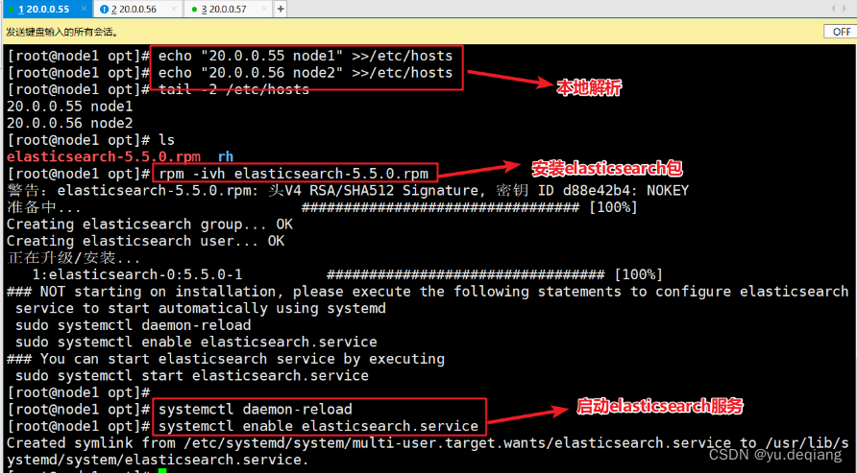Toggle the OFF button for send-to-all-sessions
Screen dimensions: 857x473
pos(841,33)
